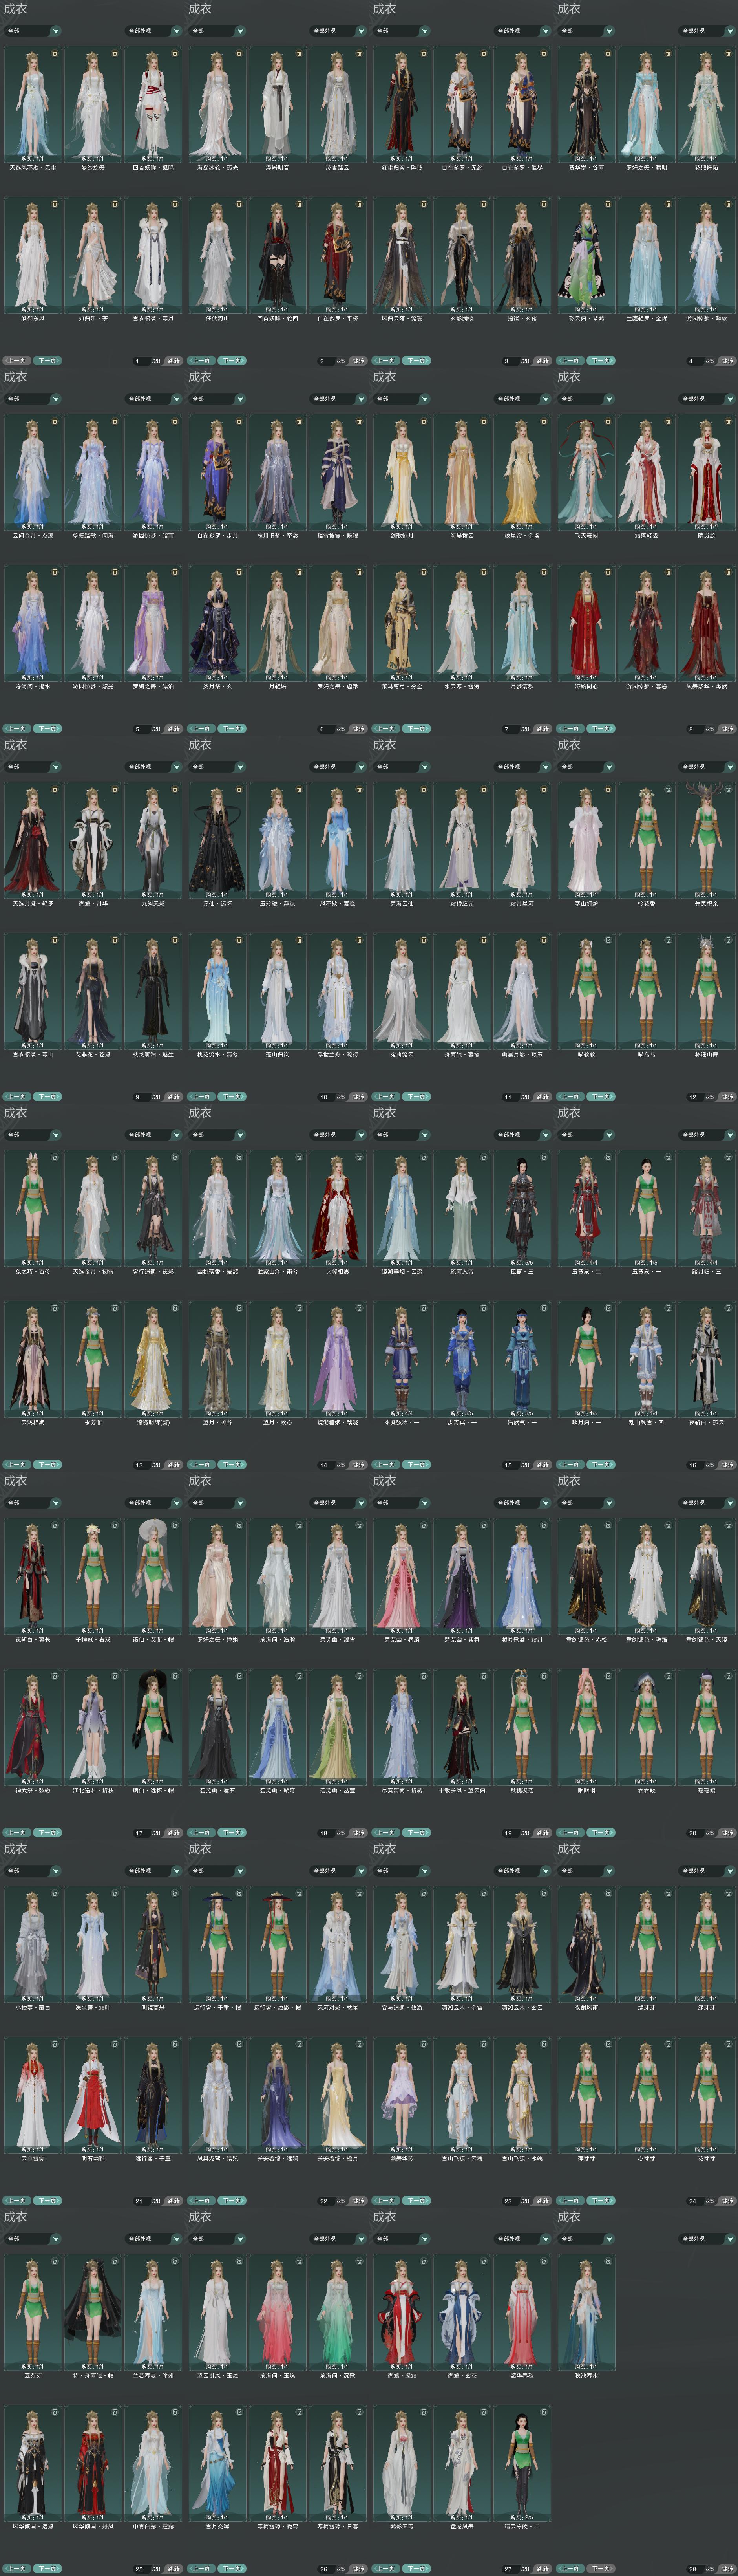This screenshot has height=2576, width=738.
Task: Click corner icon on 飞天舞袖 outfit card
Action: coord(608,421)
